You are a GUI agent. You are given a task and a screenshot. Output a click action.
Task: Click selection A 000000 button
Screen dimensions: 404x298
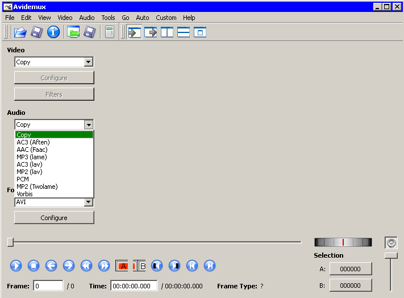pos(351,269)
